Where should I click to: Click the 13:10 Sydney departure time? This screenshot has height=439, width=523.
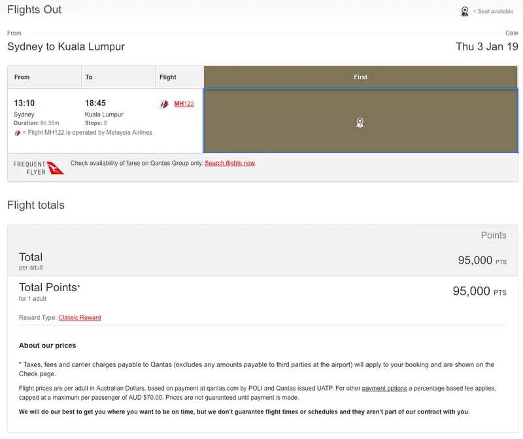pyautogui.click(x=24, y=103)
